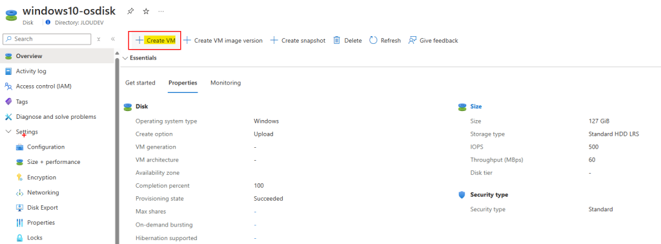Click the Configuration toolbox icon
The image size is (661, 244).
[x=19, y=147]
